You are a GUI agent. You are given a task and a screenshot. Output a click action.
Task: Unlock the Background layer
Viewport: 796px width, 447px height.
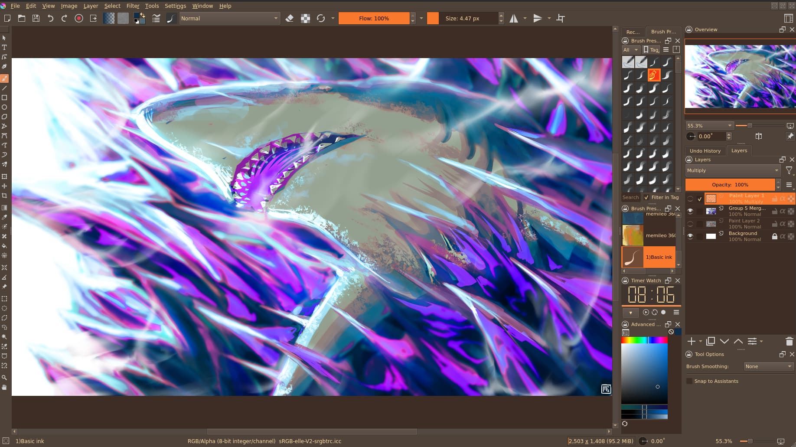[x=774, y=236]
